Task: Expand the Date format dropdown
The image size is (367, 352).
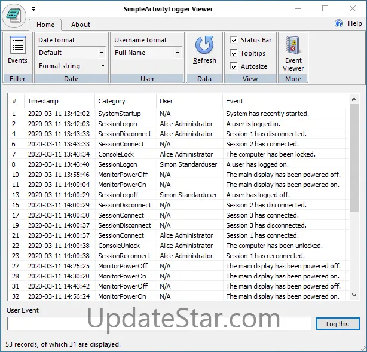Action: 102,53
